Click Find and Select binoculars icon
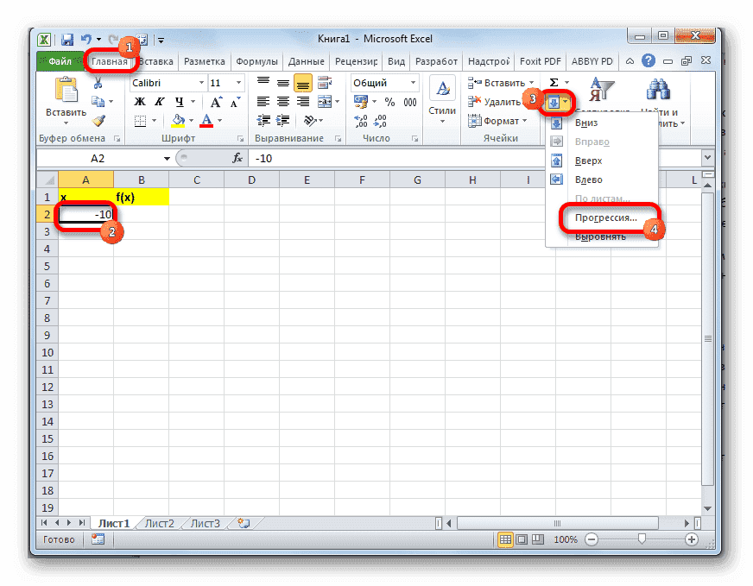This screenshot has width=753, height=586. pos(658,90)
